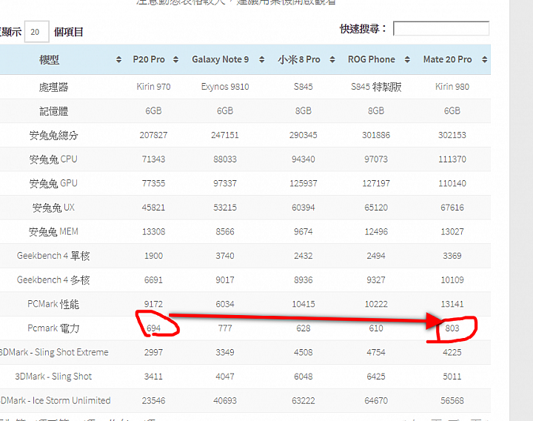Click the 302153 AnTuTu total score
The width and height of the screenshot is (533, 421).
coord(452,135)
